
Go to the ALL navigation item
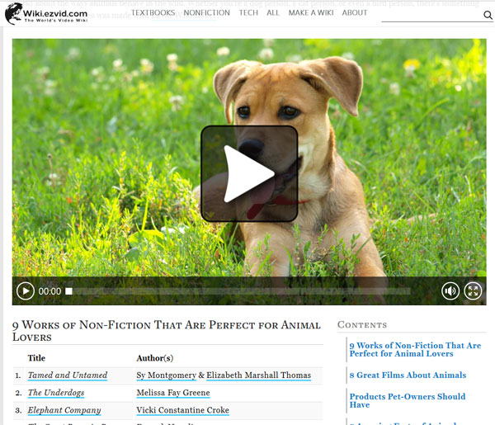click(x=273, y=13)
